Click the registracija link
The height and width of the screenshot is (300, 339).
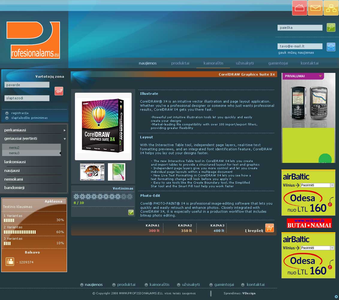pos(20,113)
